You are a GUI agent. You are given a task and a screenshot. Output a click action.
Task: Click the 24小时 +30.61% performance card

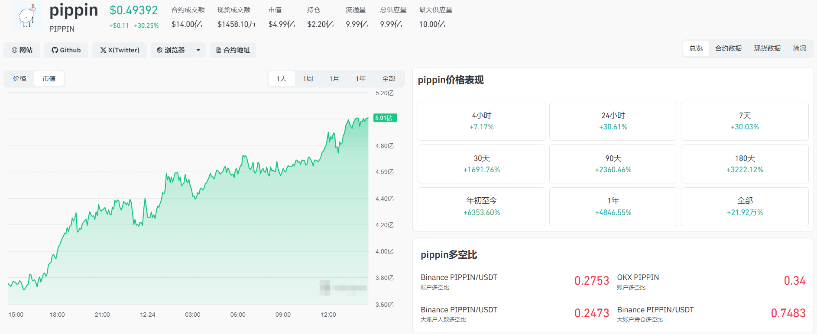click(613, 121)
